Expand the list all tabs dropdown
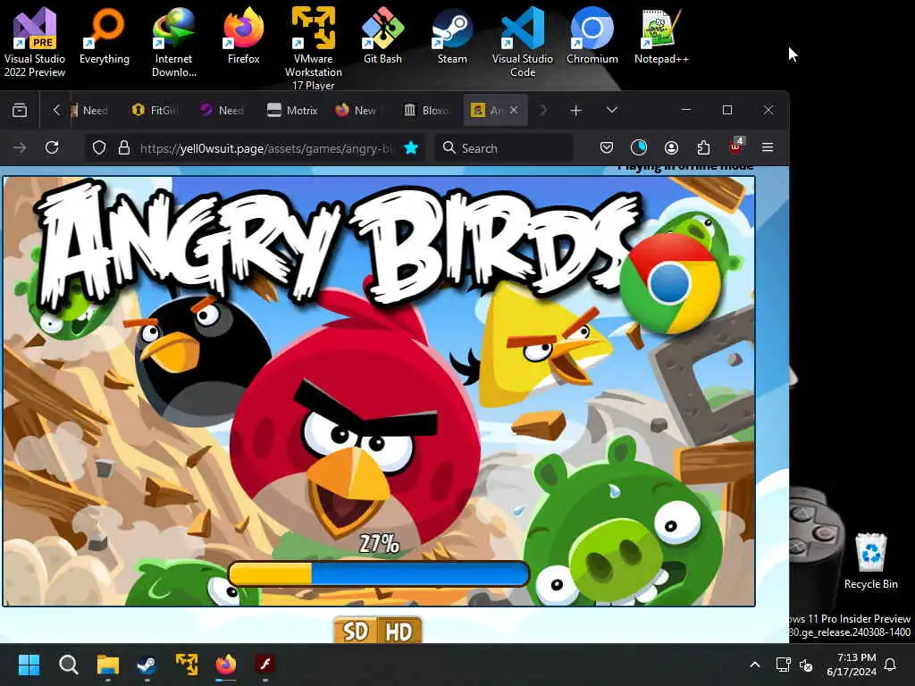 (x=611, y=110)
